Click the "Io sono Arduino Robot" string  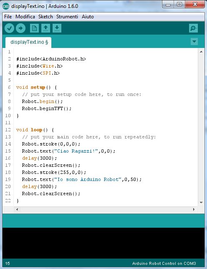(88, 179)
